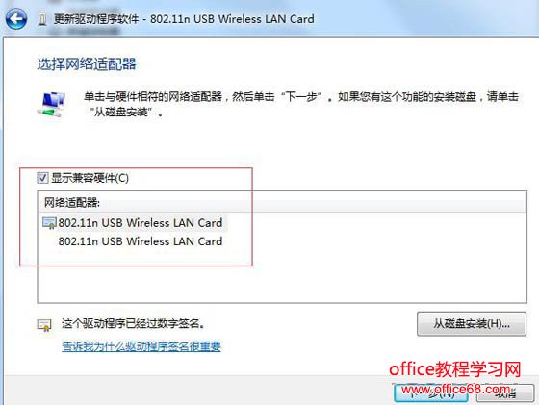This screenshot has width=539, height=405.
Task: Select second 802.11n USB Wireless LAN Card
Action: coord(140,241)
